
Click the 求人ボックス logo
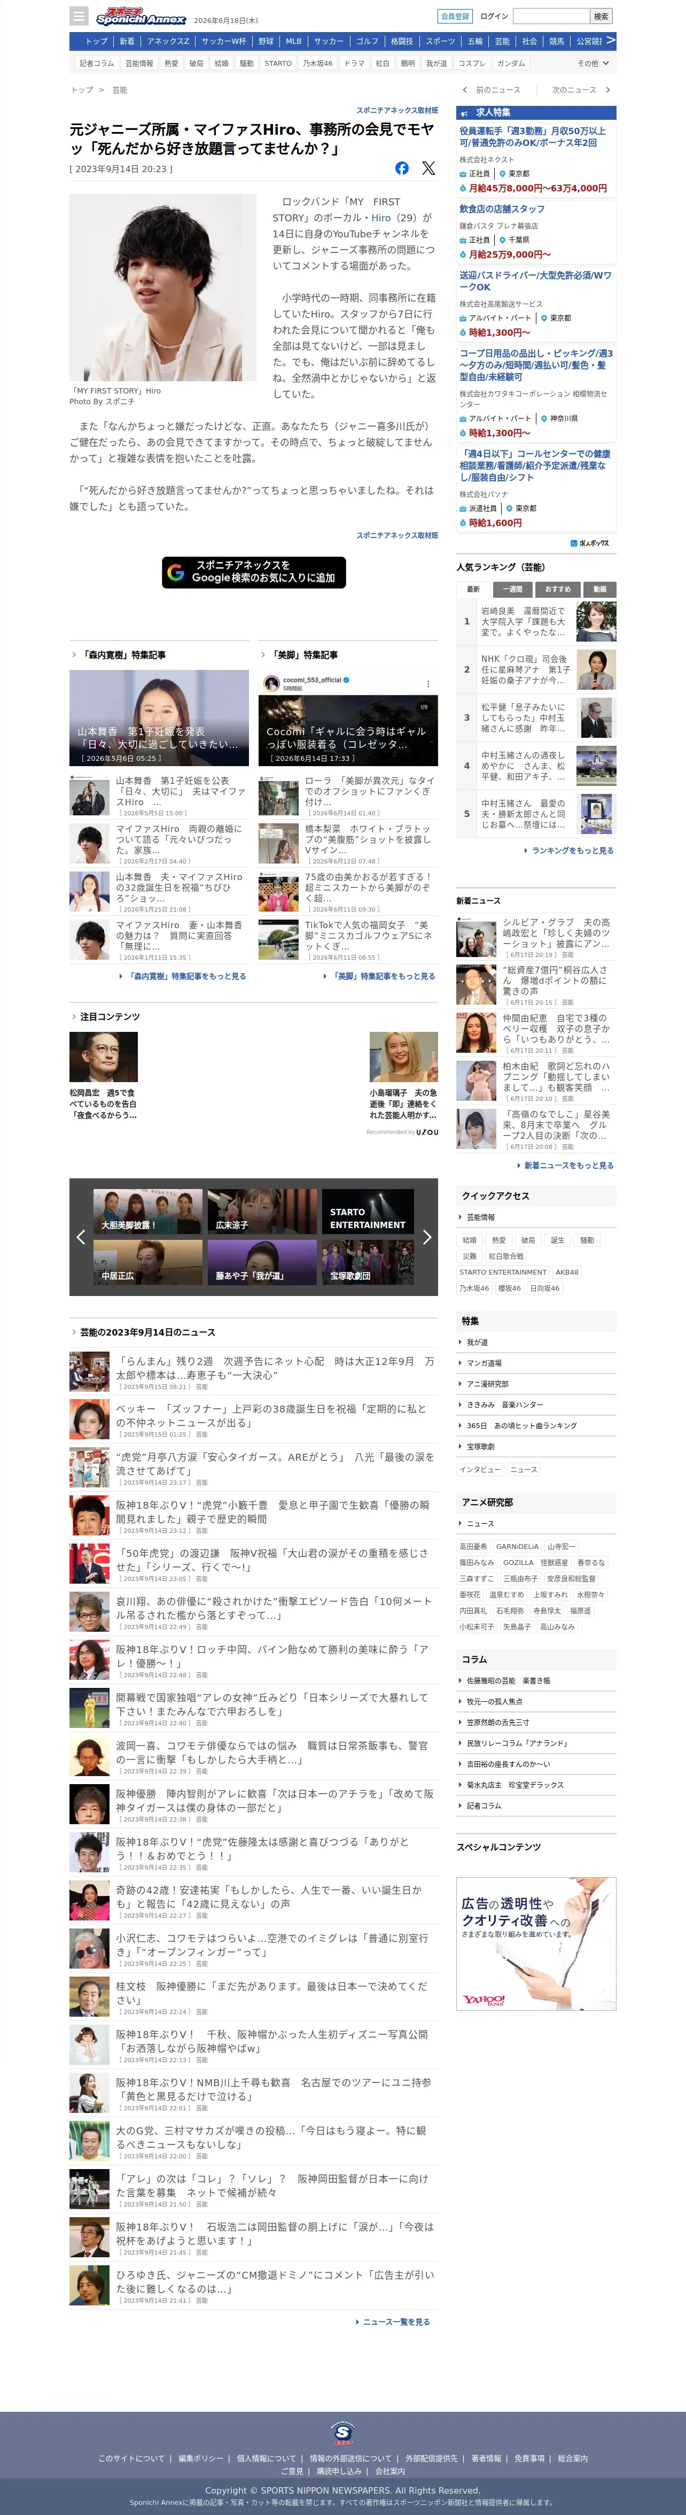(x=590, y=543)
